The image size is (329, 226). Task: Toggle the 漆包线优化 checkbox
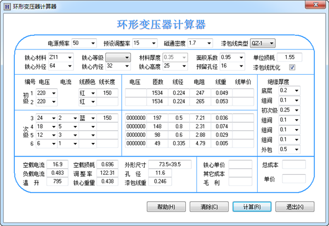click(292, 67)
